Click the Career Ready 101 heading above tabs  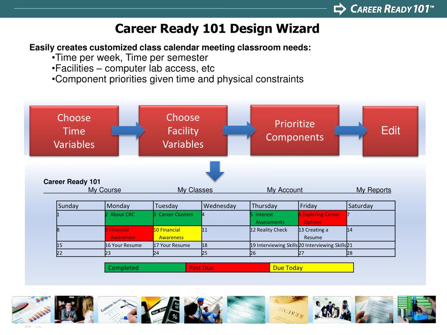[72, 182]
